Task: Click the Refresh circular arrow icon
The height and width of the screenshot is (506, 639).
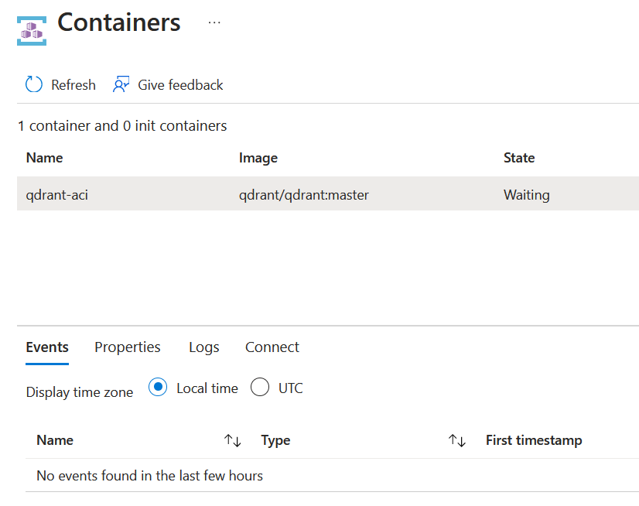Action: [x=34, y=84]
